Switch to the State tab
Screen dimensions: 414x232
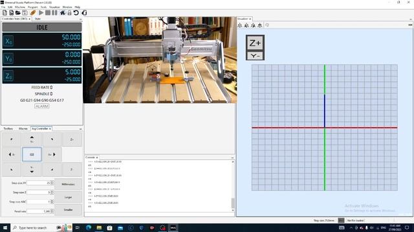pos(38,19)
